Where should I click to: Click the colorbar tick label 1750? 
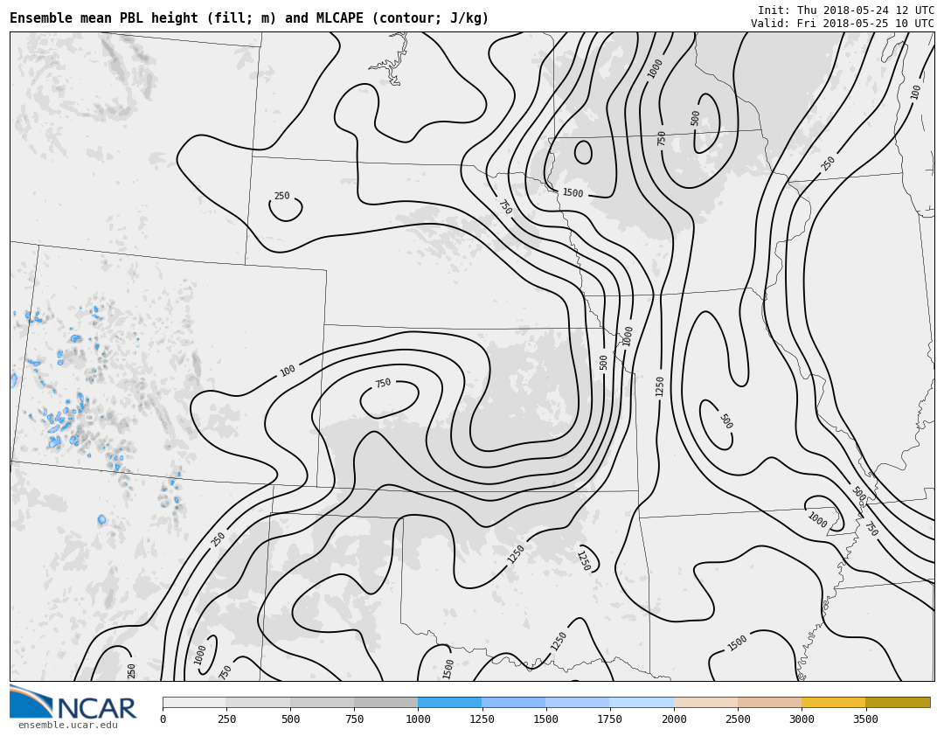[609, 719]
